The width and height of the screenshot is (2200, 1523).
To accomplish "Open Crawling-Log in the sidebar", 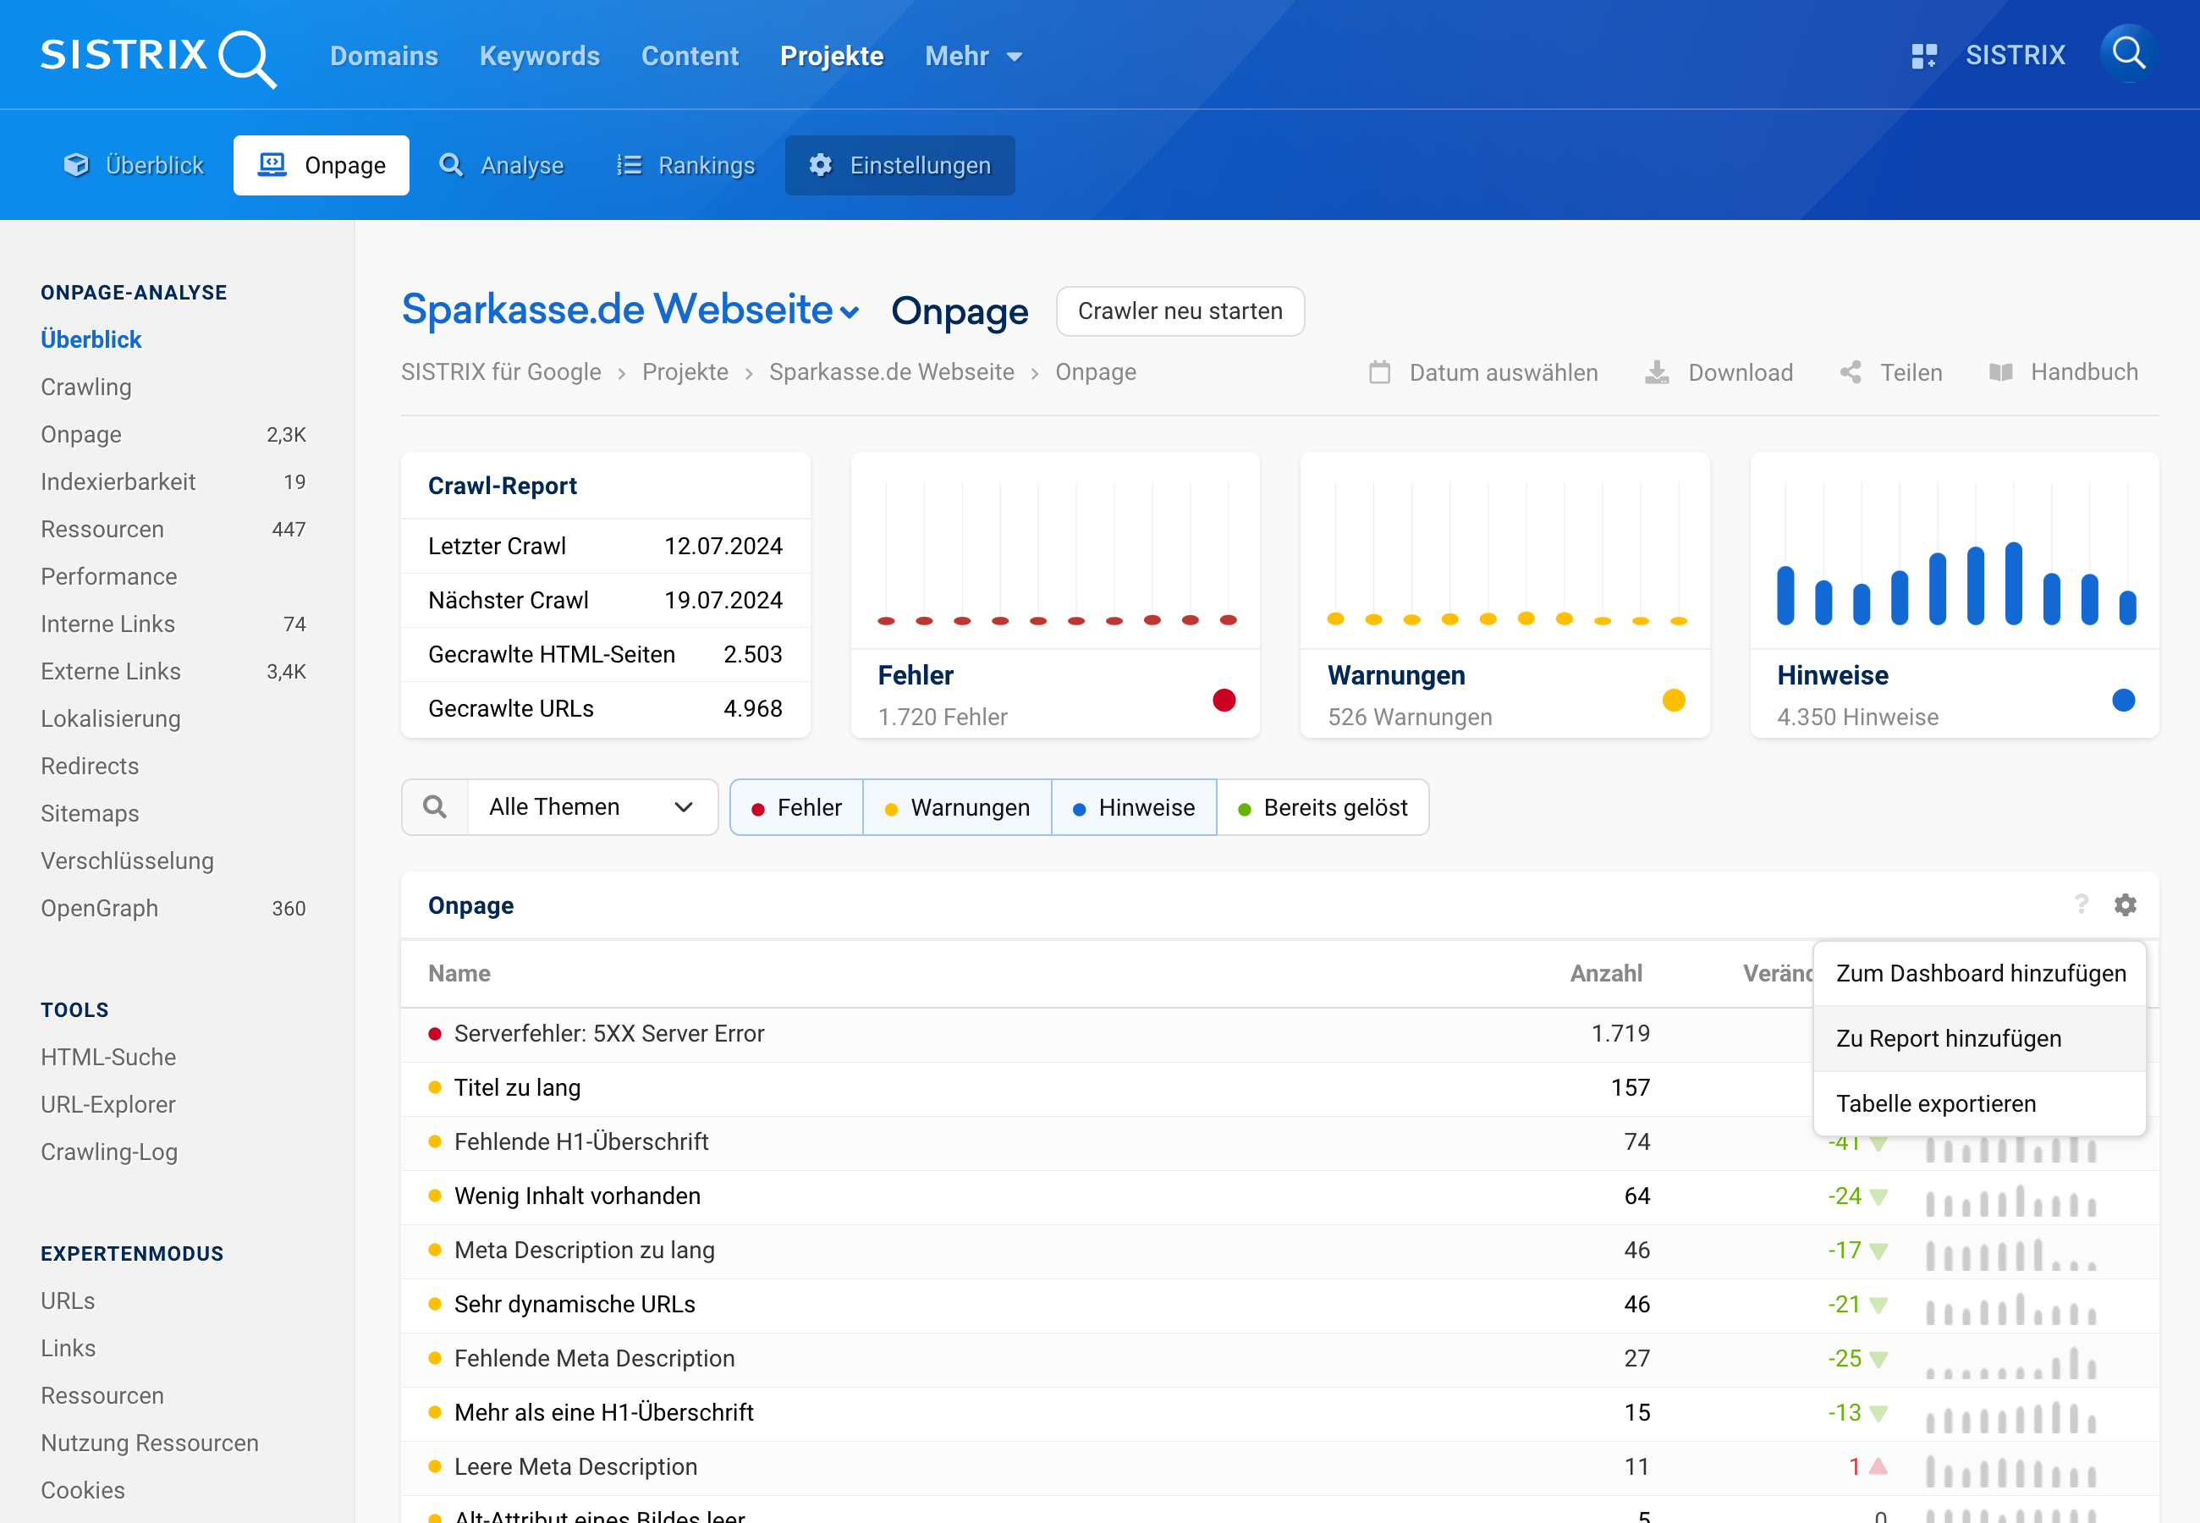I will 109,1152.
